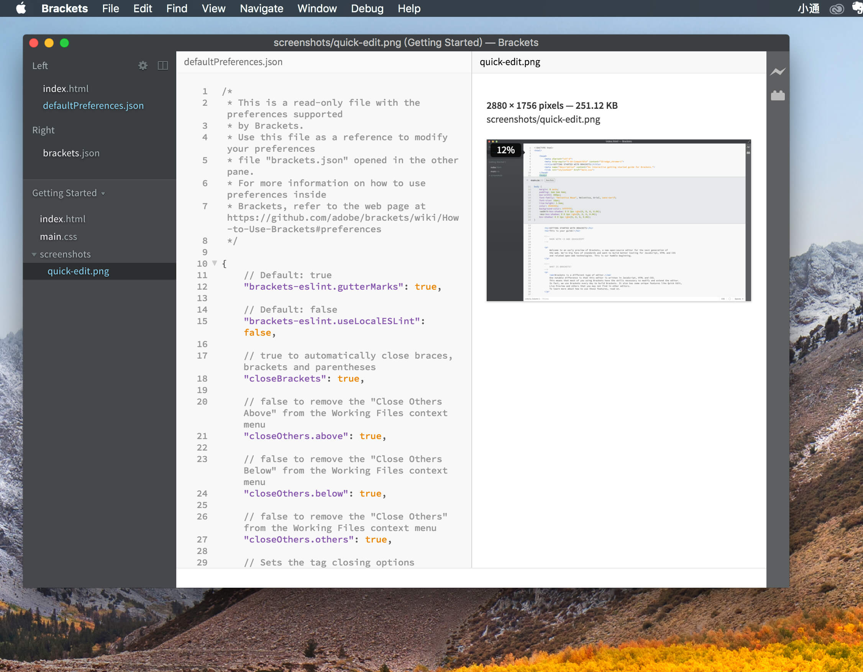Click the Left pane label in sidebar
863x672 pixels.
pyautogui.click(x=40, y=66)
